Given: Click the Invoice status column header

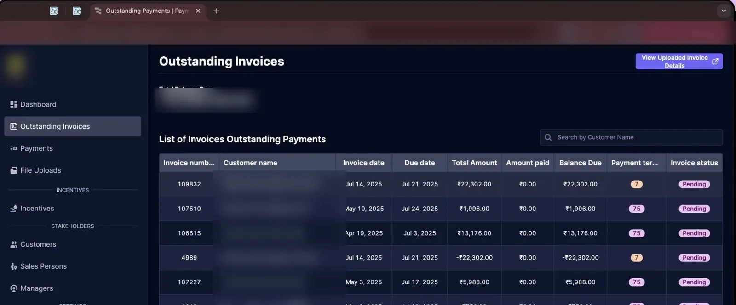Looking at the screenshot, I should [694, 163].
